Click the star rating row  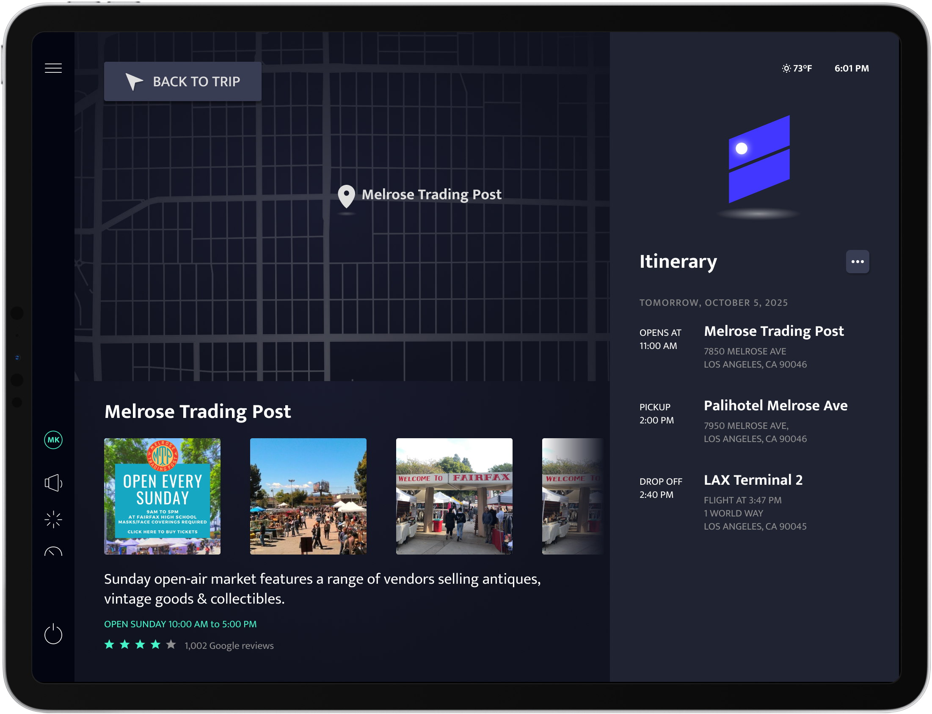(x=140, y=645)
